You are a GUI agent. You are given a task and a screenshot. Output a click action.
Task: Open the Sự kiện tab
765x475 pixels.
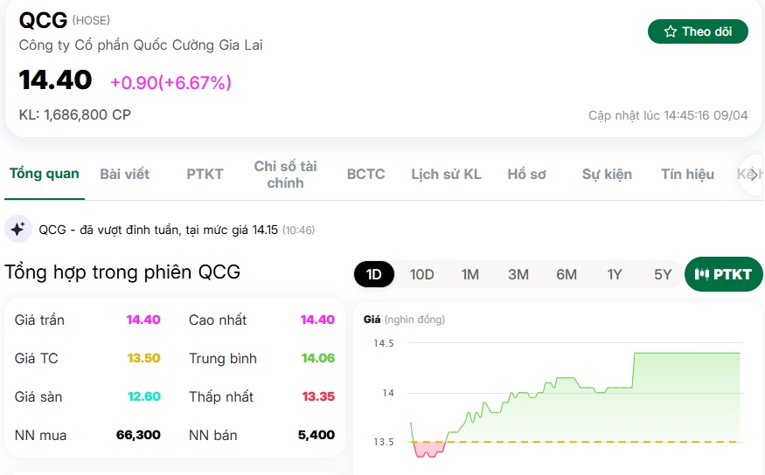click(607, 174)
